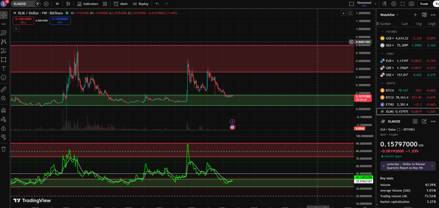Open the emoji icons tool
This screenshot has height=208, width=439.
(x=4, y=77)
